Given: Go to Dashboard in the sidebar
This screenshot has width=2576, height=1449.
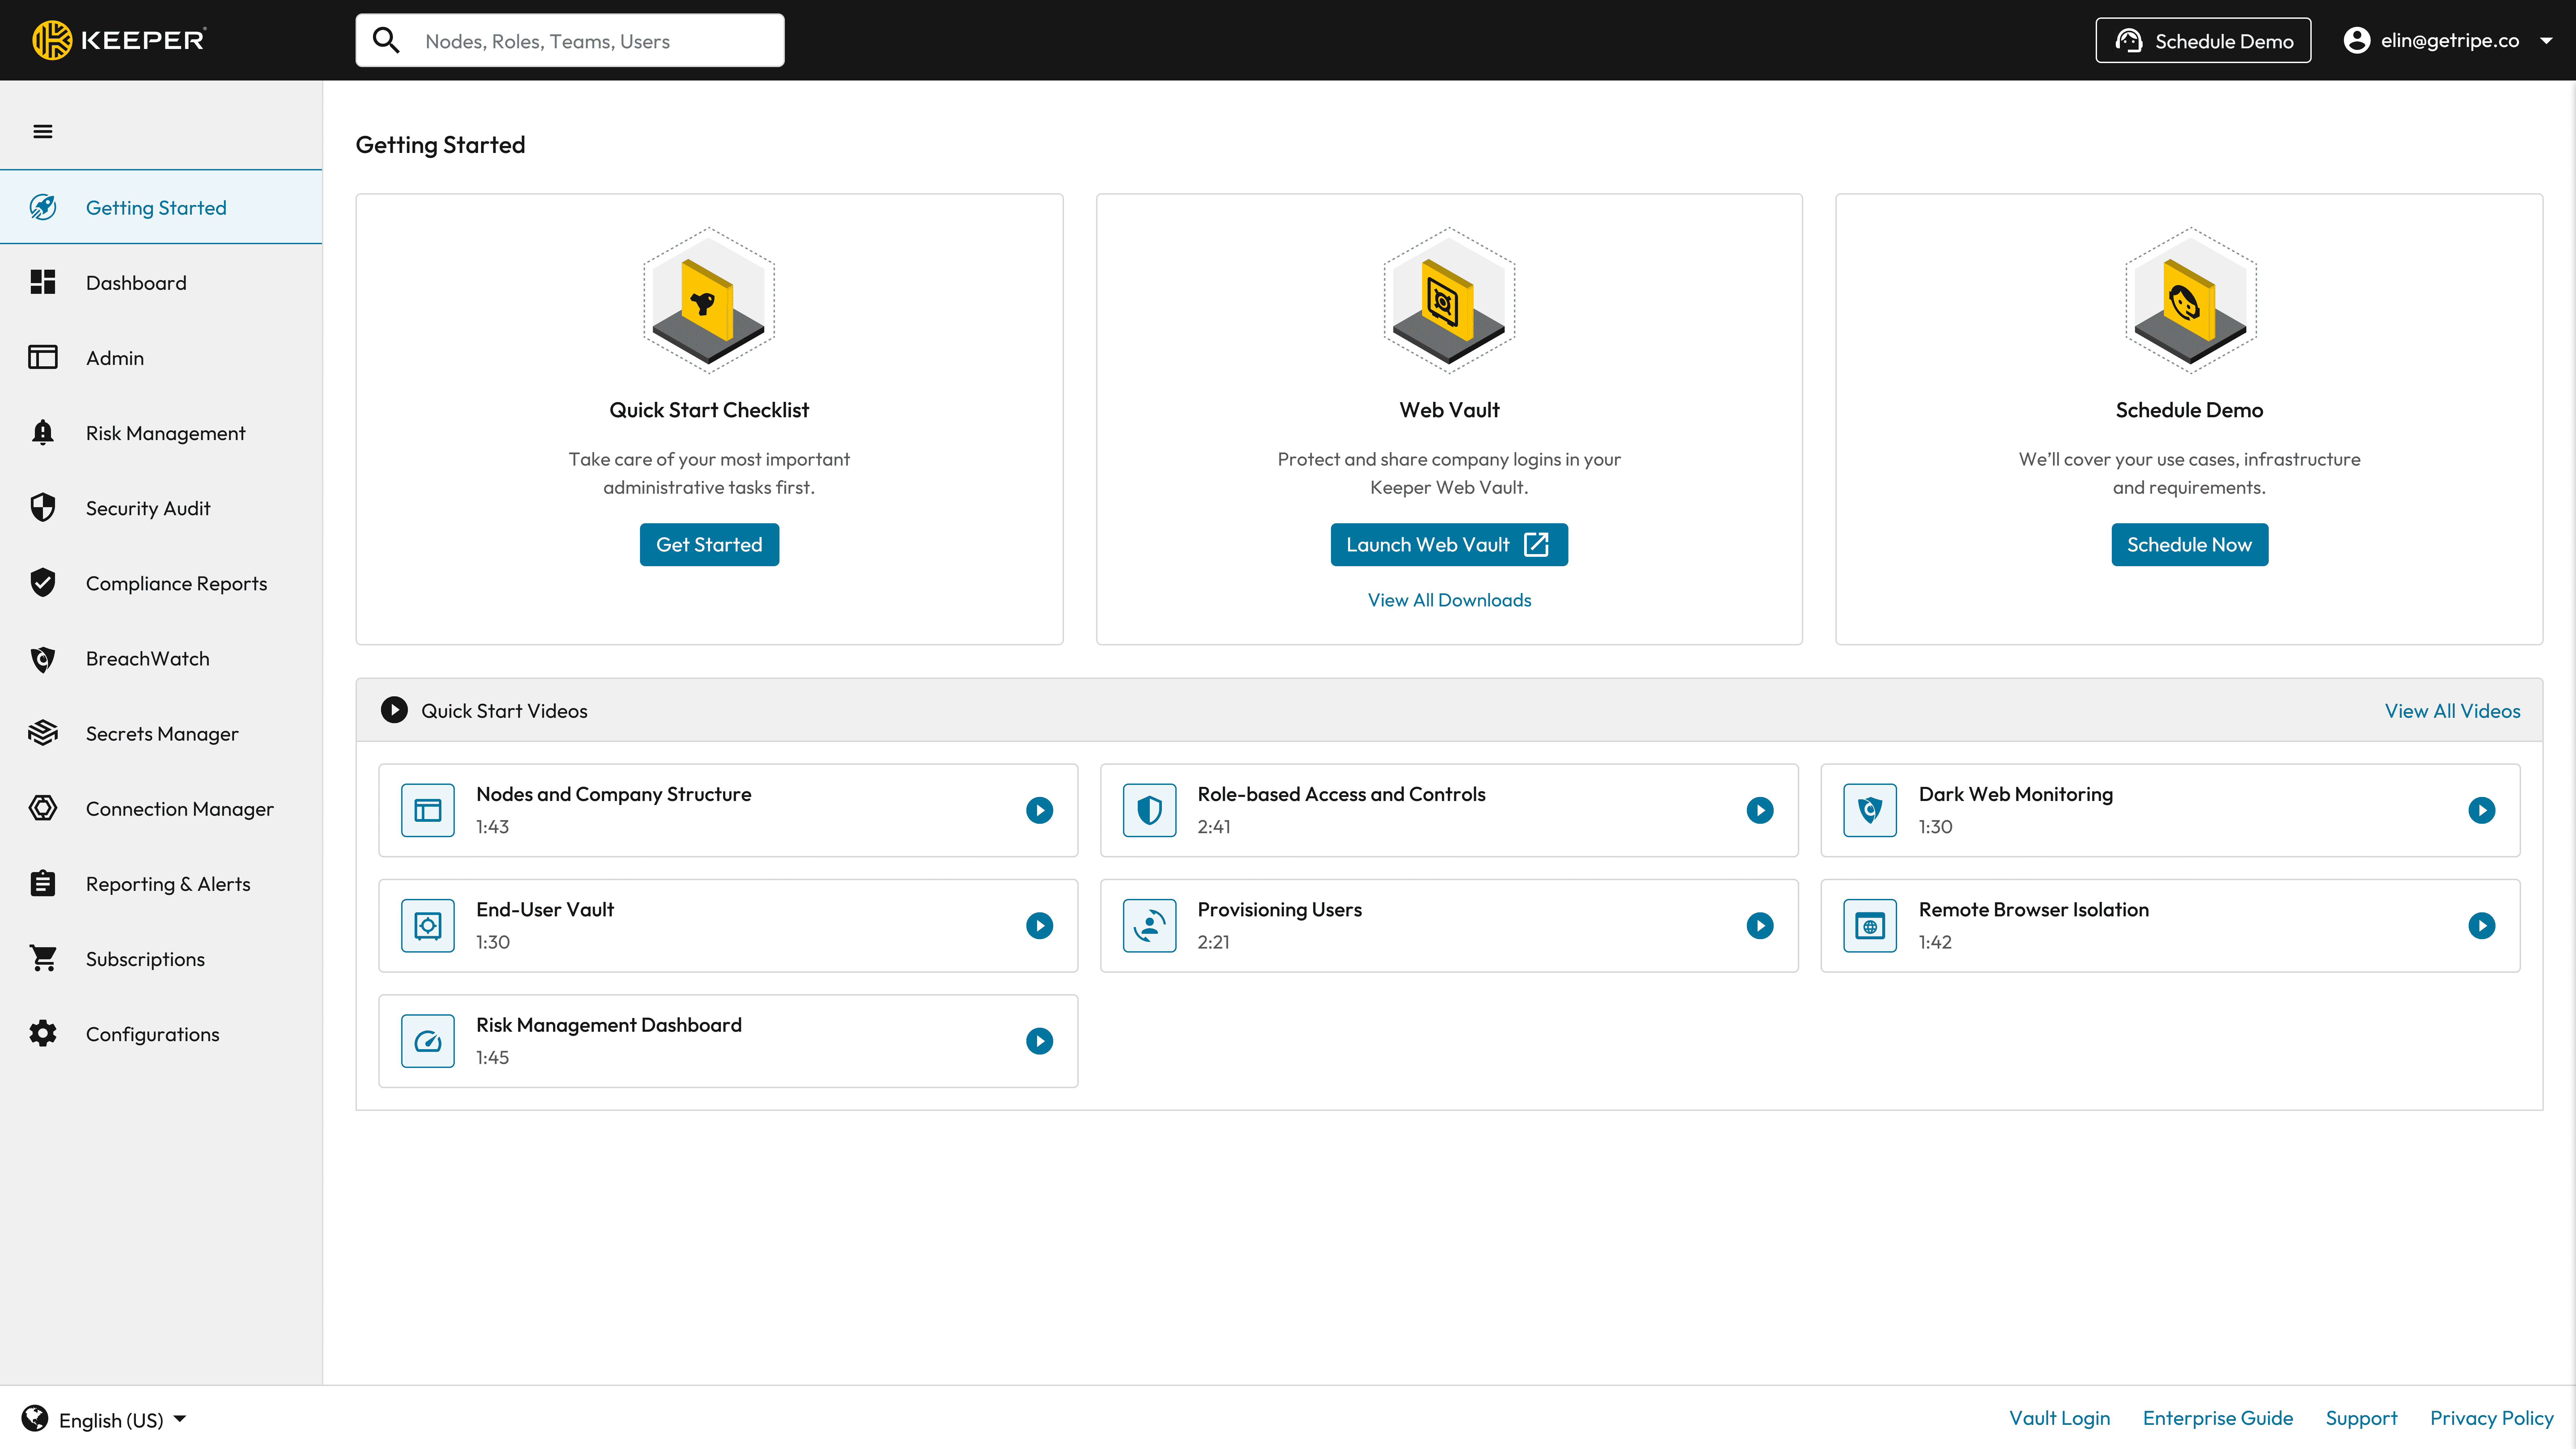Looking at the screenshot, I should tap(161, 282).
